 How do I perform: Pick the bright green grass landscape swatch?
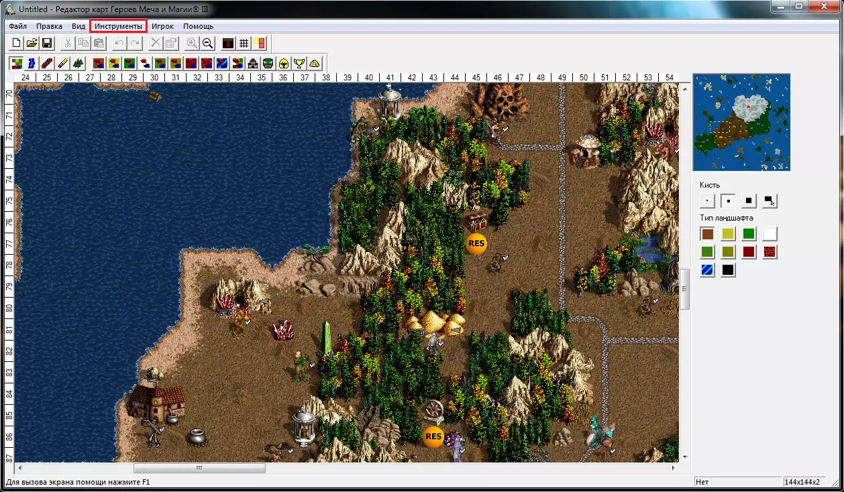tap(749, 234)
